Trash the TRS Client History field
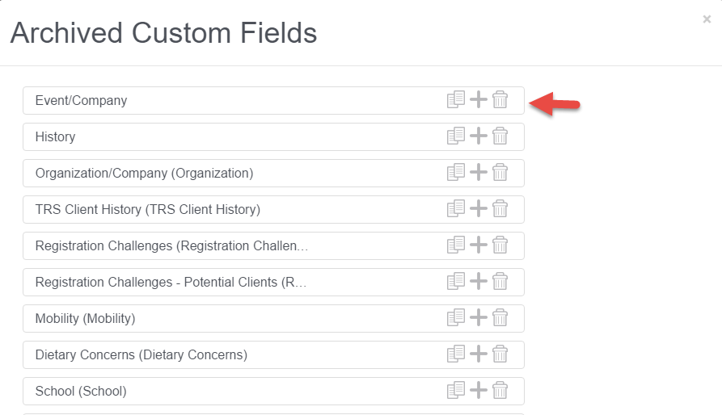Screen dimensions: 722x415 [x=500, y=209]
